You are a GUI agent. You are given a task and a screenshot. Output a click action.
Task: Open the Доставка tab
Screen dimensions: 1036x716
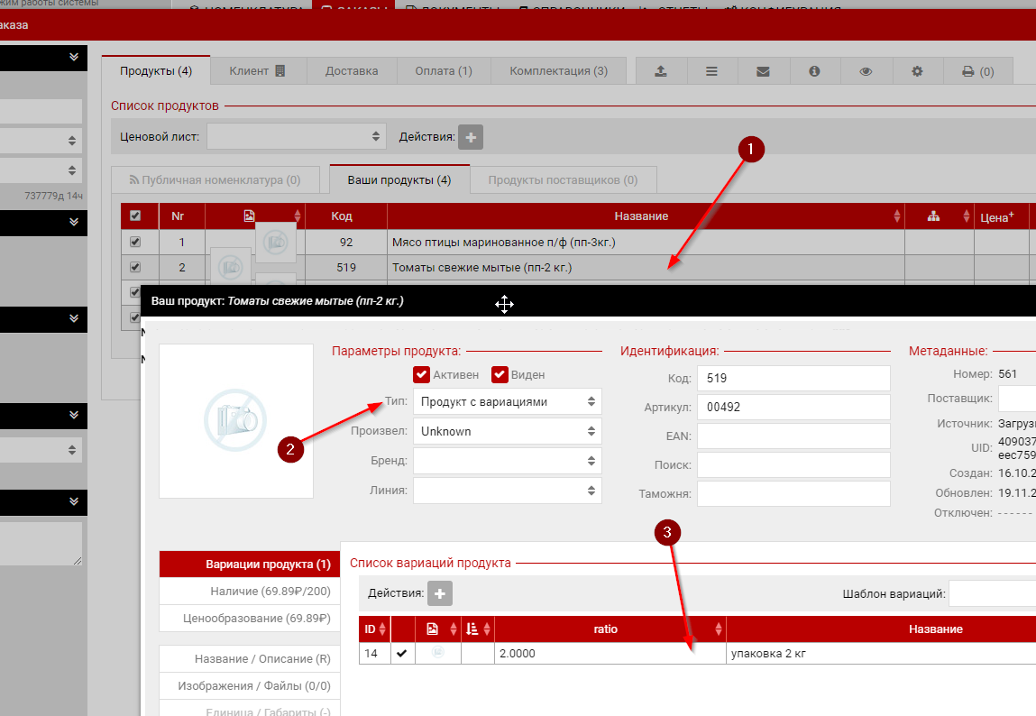pyautogui.click(x=352, y=70)
